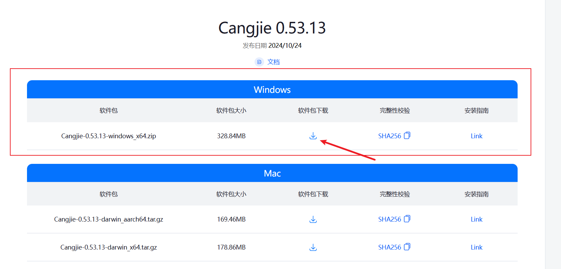Click the document icon beside 文档
Viewport: 561px width, 269px height.
coord(259,62)
